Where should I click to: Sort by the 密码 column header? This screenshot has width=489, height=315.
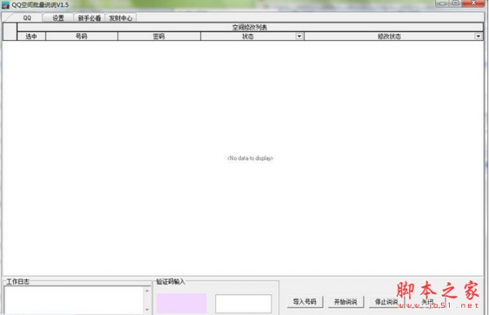(159, 36)
